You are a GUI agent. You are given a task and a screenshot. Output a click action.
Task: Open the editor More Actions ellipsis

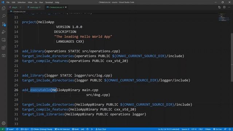[x=229, y=7]
